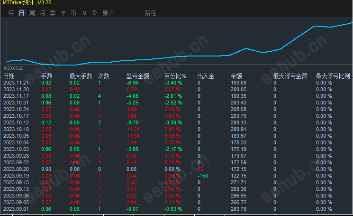Click the 0.12 lot size value
This screenshot has width=353, height=216.
(x=46, y=122)
